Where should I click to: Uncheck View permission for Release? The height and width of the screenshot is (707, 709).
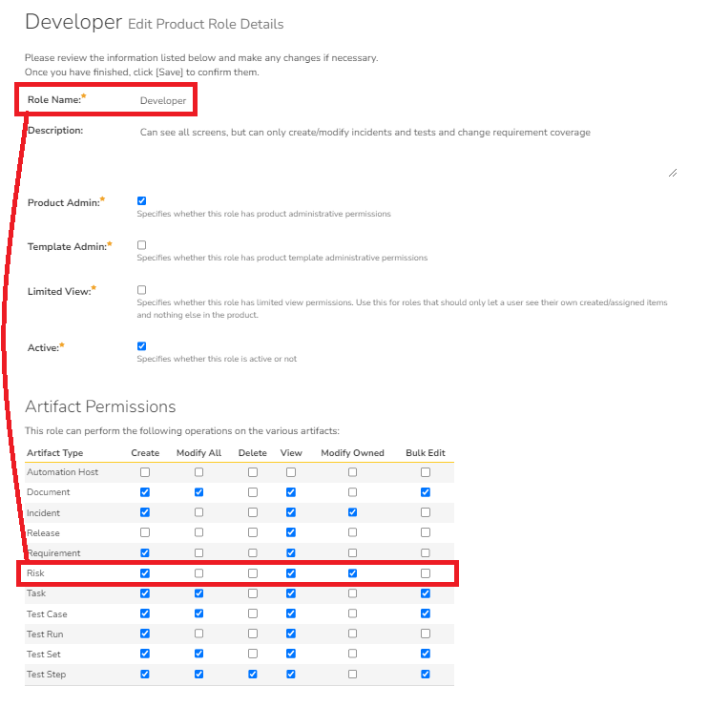coord(291,532)
